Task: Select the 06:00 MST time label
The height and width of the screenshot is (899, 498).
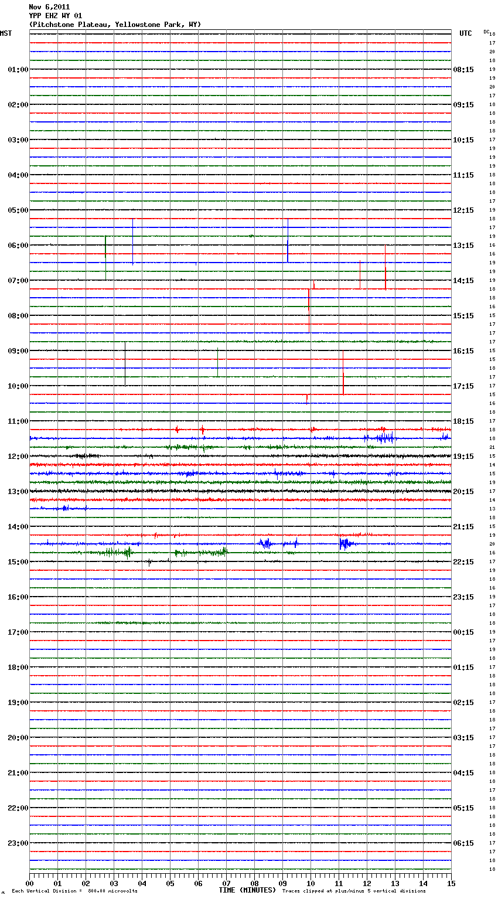Action: coord(18,246)
